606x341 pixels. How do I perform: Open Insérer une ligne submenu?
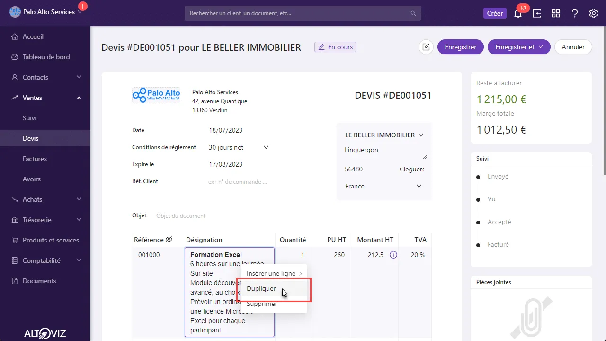coord(274,273)
